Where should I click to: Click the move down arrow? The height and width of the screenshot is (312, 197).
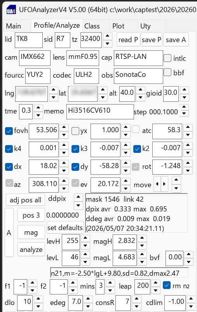click(x=176, y=188)
